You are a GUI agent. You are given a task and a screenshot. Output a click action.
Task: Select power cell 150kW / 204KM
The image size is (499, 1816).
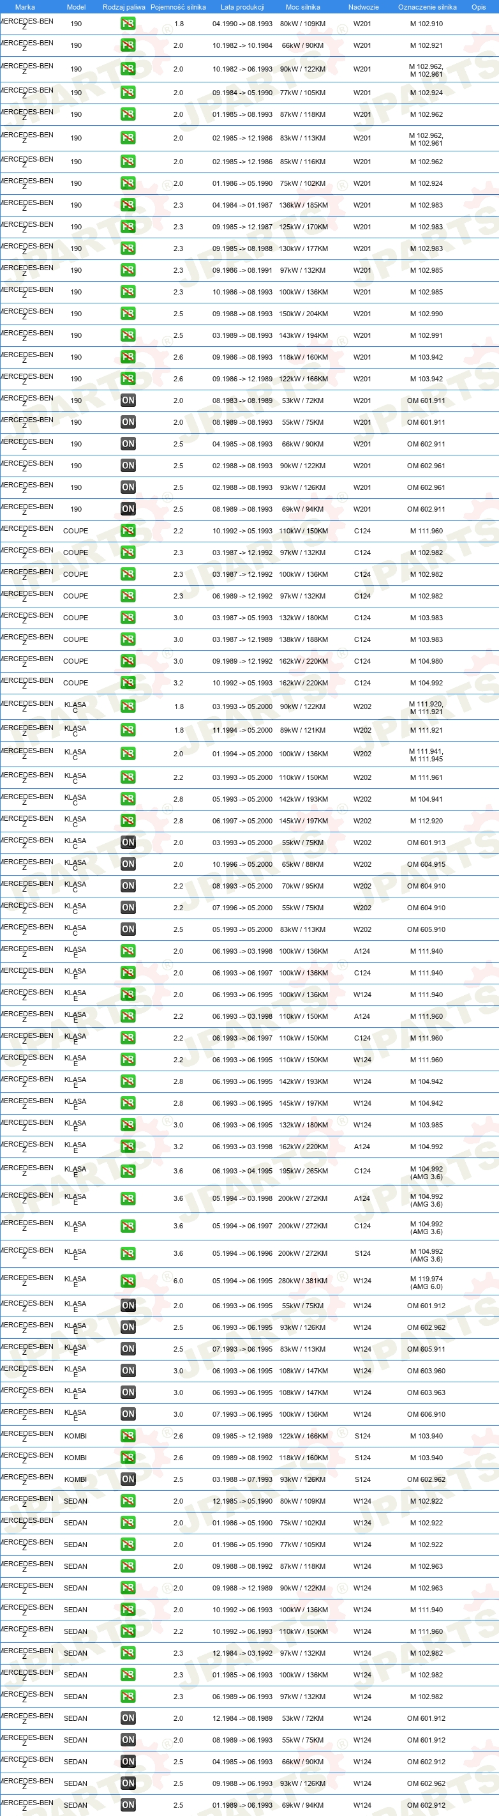pos(302,314)
